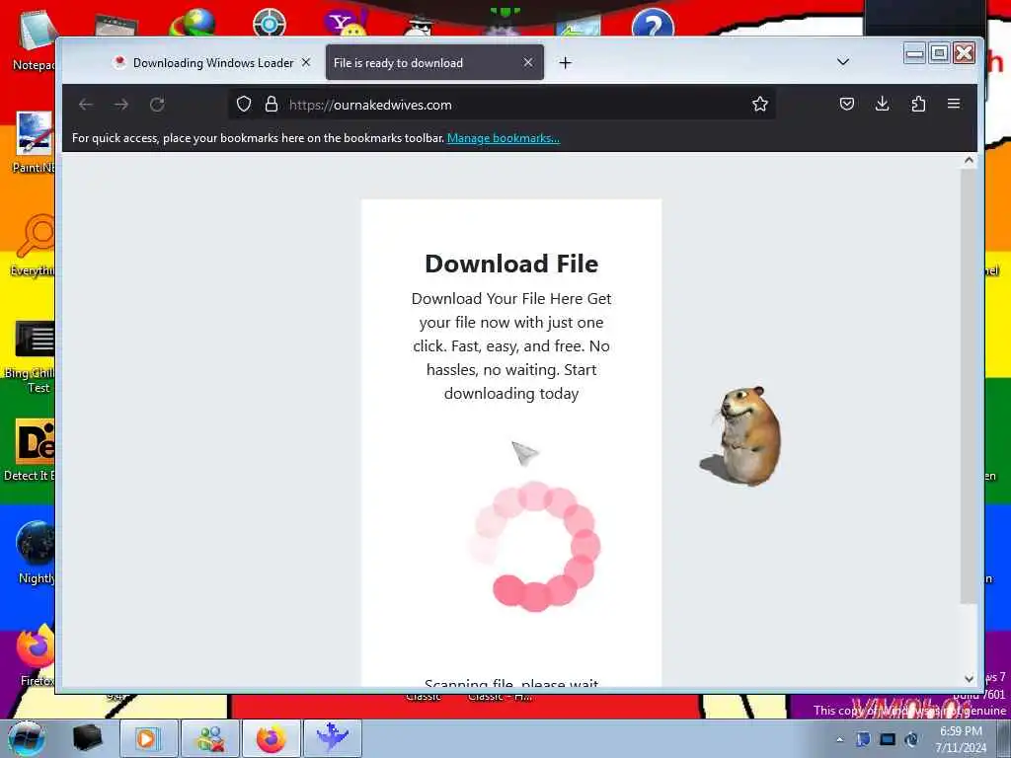Show site security padlock info

coord(272,104)
